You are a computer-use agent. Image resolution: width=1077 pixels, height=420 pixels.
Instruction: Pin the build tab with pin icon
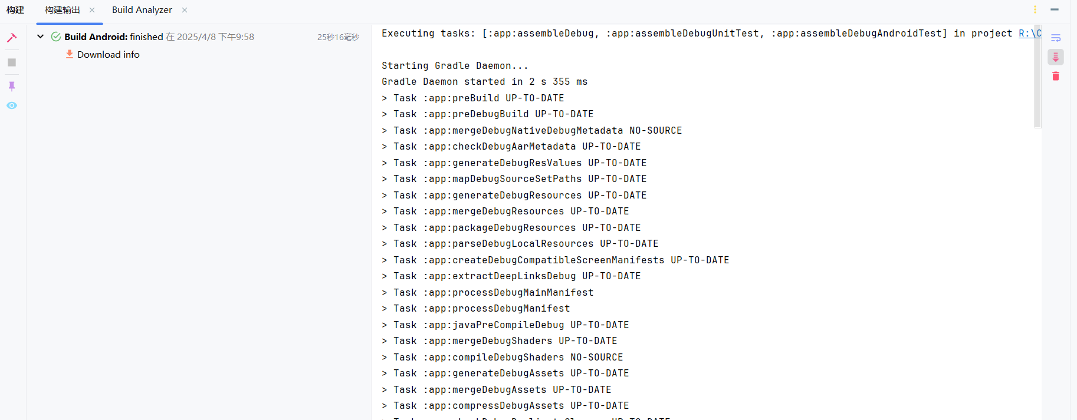(x=12, y=86)
